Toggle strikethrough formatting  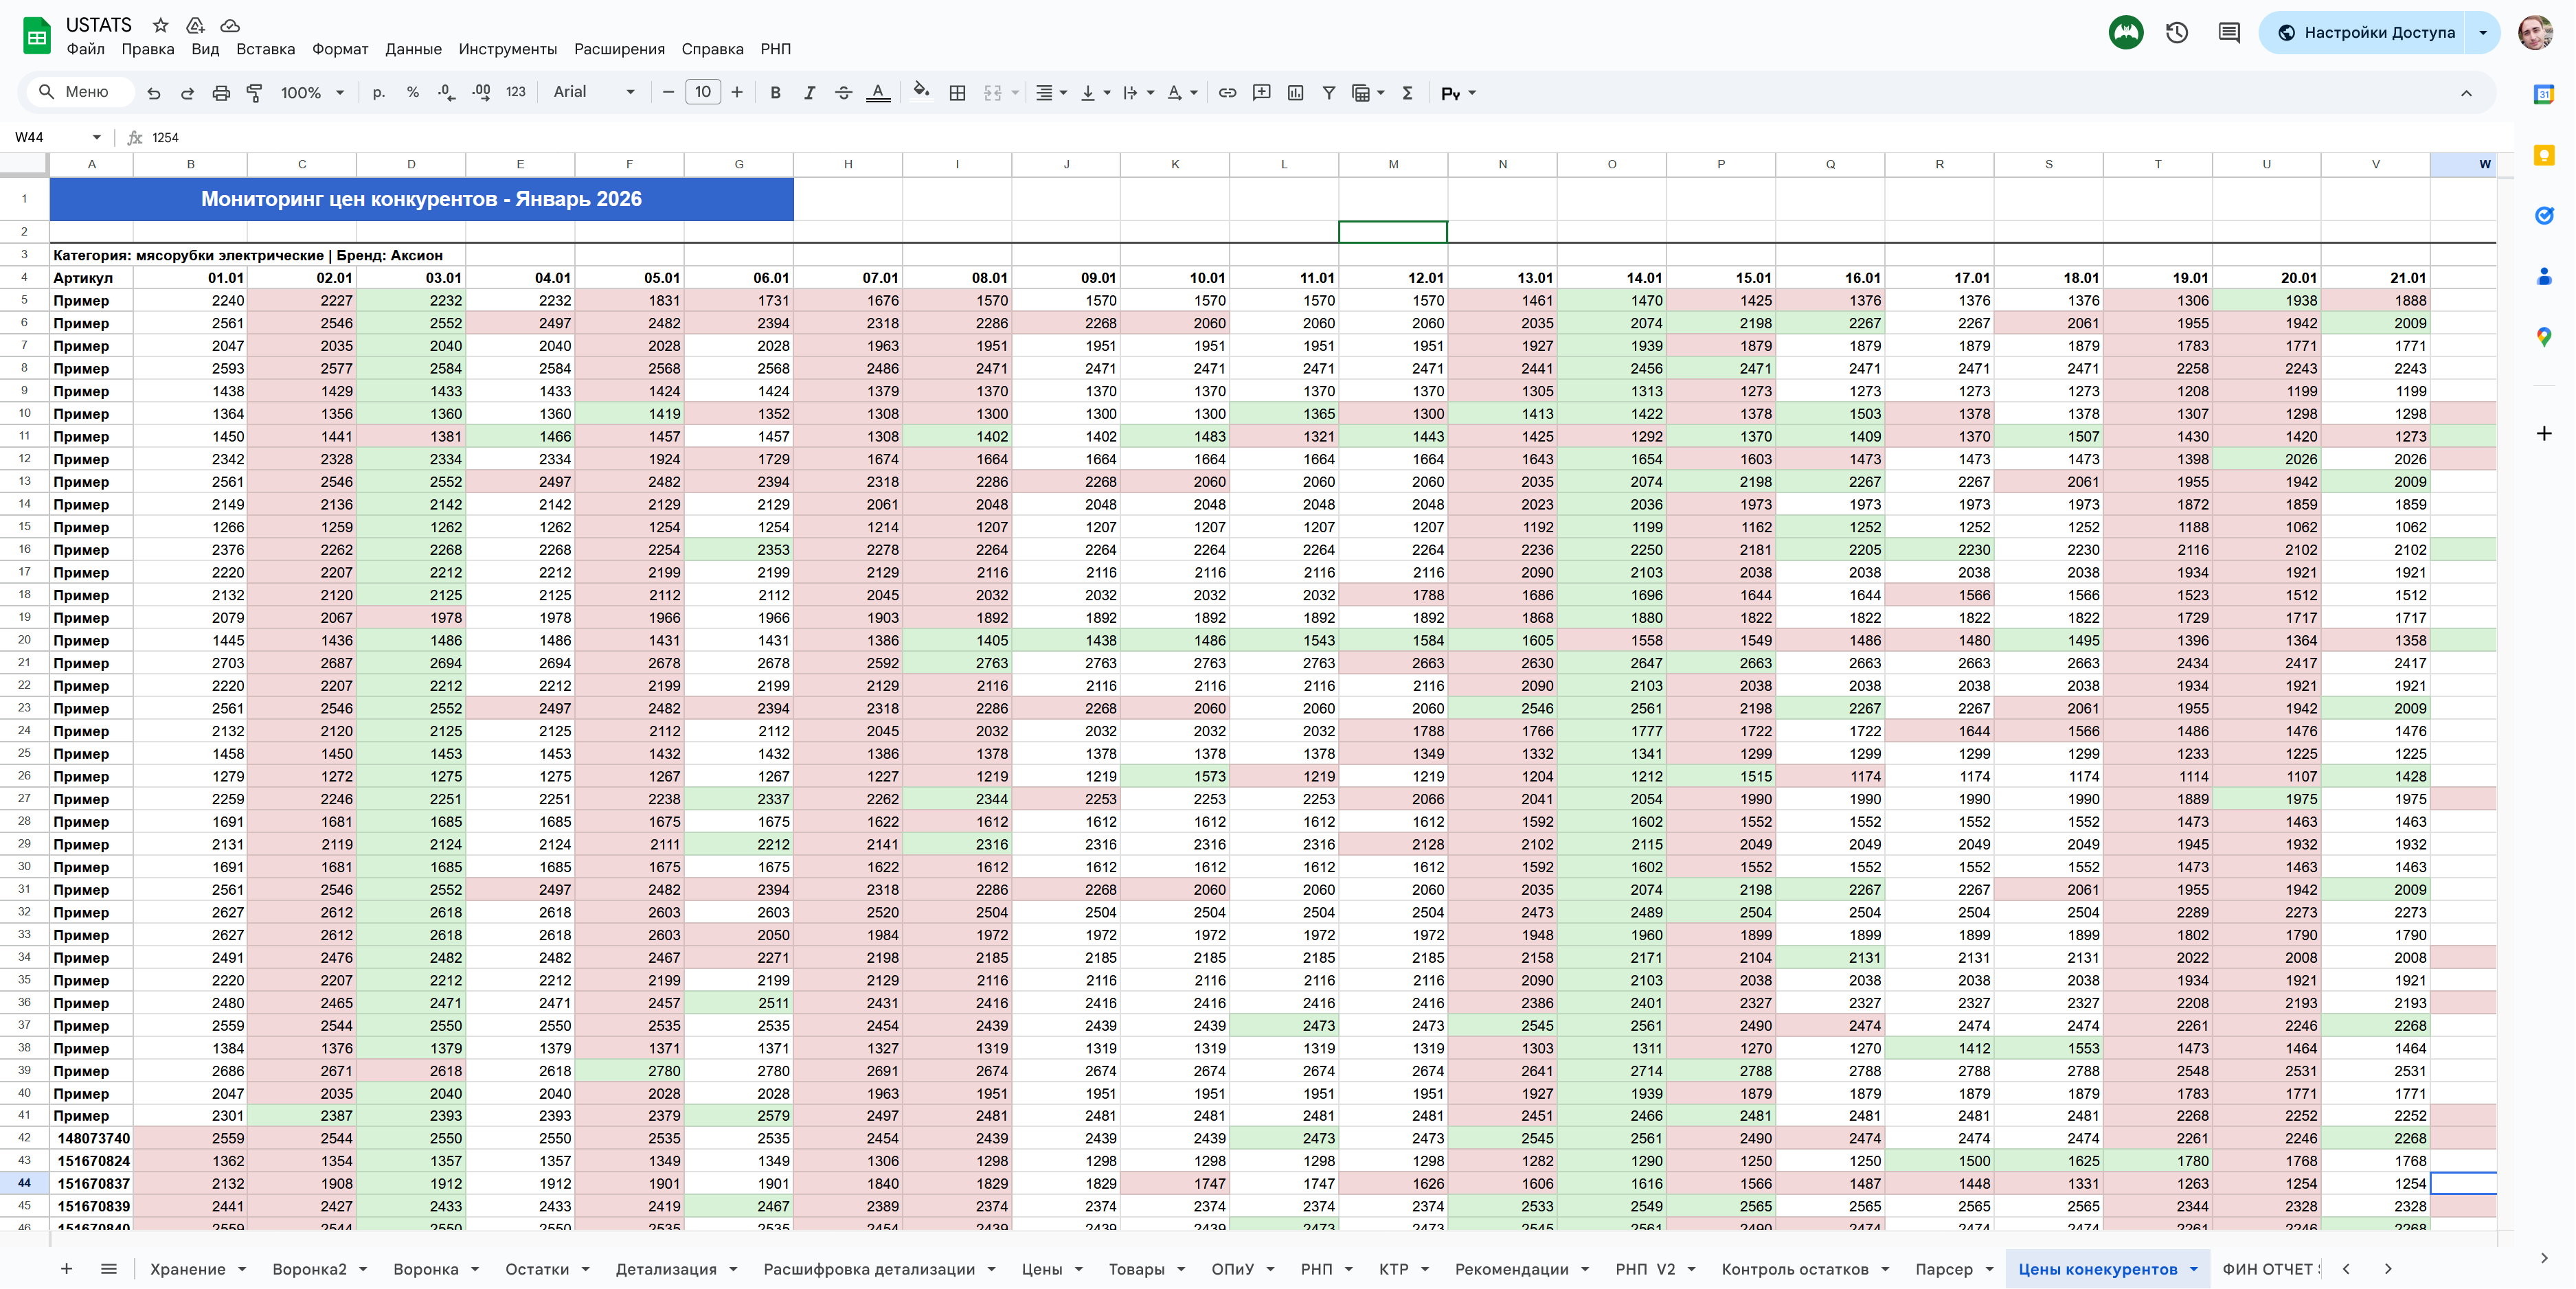(843, 93)
